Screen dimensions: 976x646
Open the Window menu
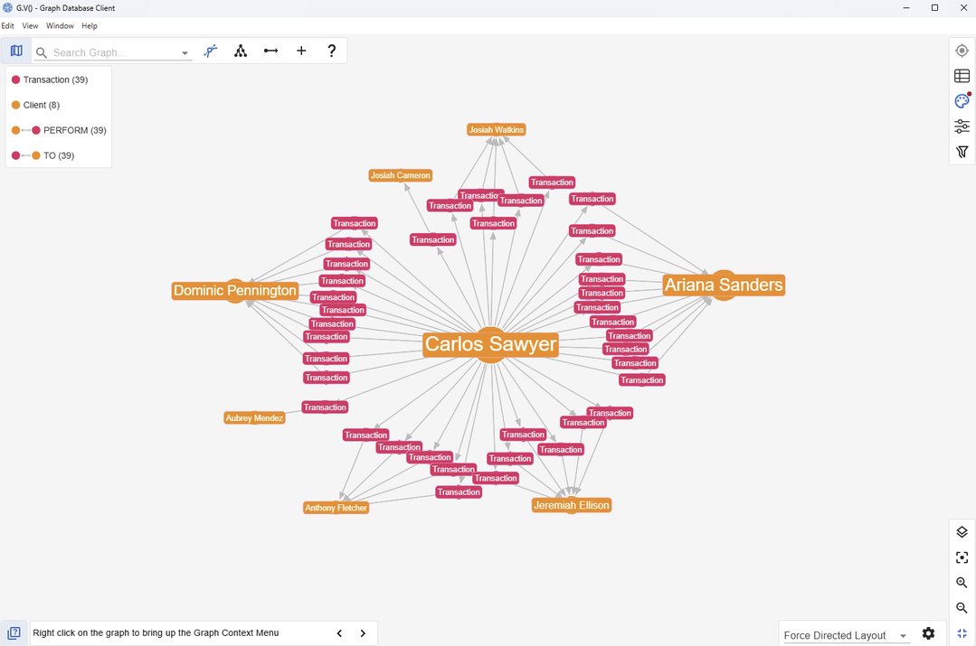click(x=60, y=26)
